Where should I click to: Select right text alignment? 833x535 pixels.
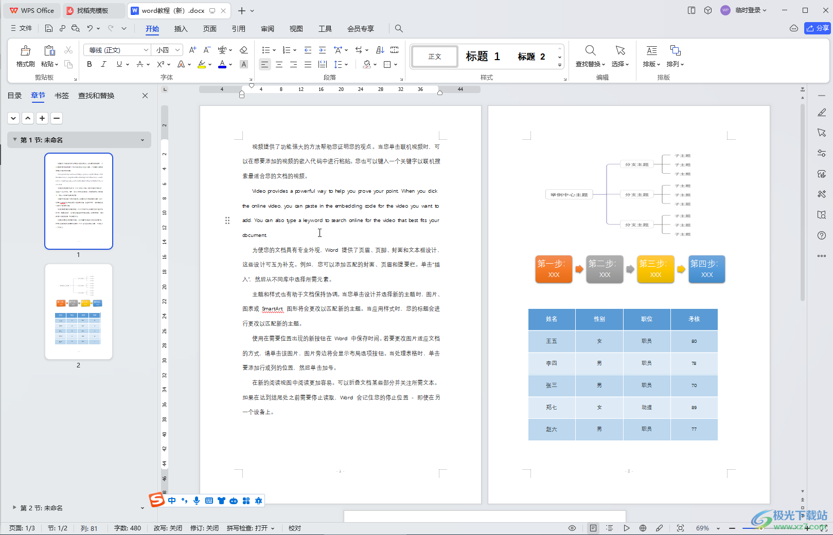(293, 64)
